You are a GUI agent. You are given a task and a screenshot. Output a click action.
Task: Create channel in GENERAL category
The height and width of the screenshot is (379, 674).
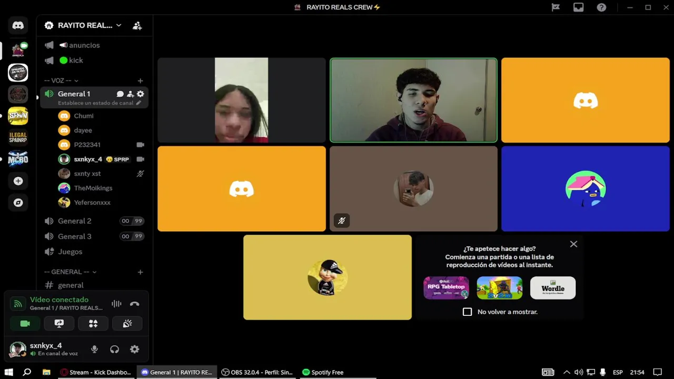tap(140, 272)
